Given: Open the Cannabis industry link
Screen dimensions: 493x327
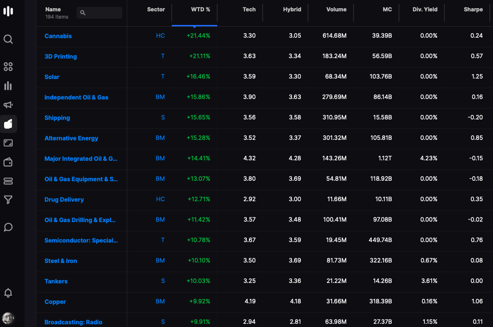Looking at the screenshot, I should point(58,36).
